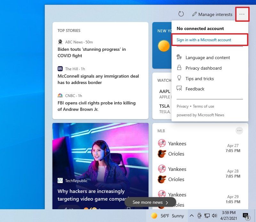The height and width of the screenshot is (222, 256).
Task: Click the Feedback icon in the menu
Action: 179,89
